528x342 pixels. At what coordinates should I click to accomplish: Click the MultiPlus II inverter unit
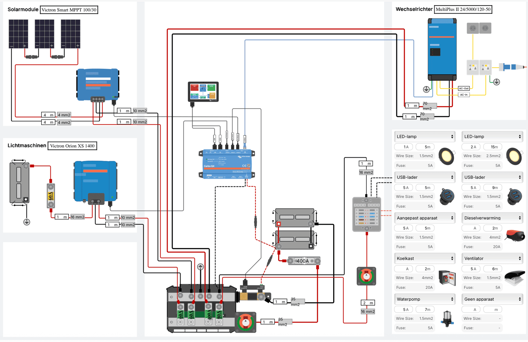[442, 48]
